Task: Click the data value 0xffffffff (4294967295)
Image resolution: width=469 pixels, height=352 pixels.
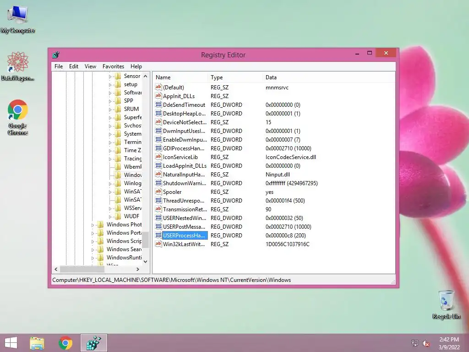Action: click(292, 183)
